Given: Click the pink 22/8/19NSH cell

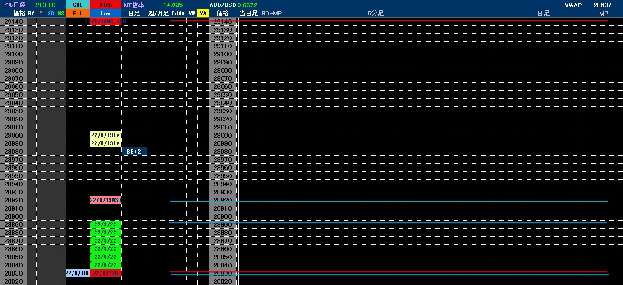Looking at the screenshot, I should click(x=105, y=200).
